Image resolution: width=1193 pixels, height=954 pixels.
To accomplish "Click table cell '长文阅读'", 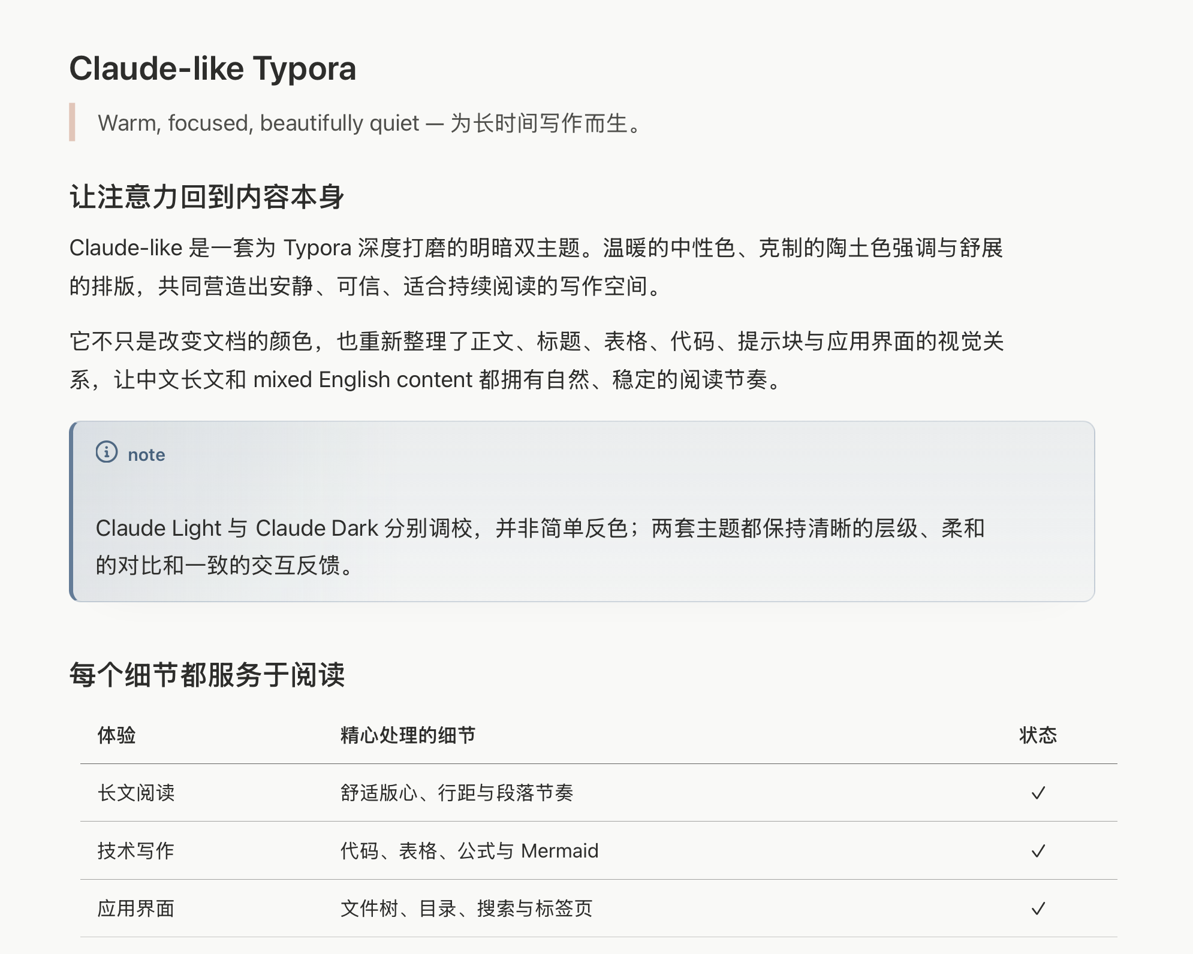I will click(136, 793).
